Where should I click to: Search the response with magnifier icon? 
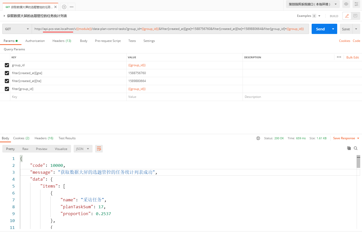pos(356,148)
